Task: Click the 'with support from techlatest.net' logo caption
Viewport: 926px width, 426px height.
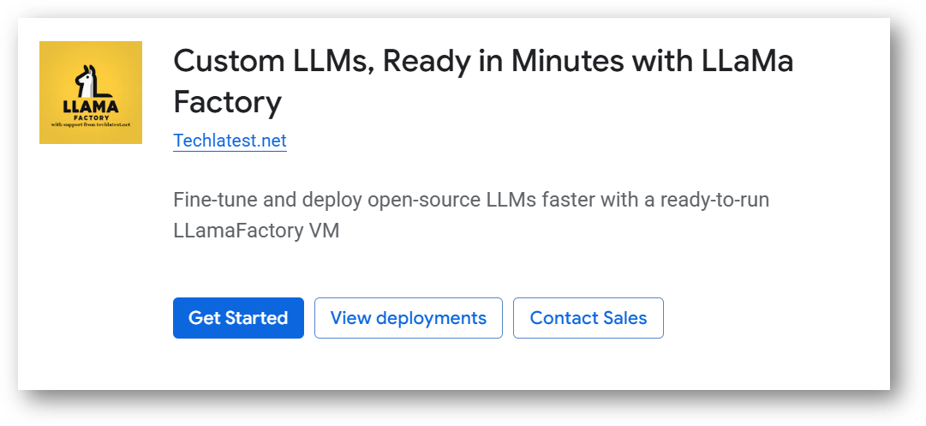Action: coord(90,125)
